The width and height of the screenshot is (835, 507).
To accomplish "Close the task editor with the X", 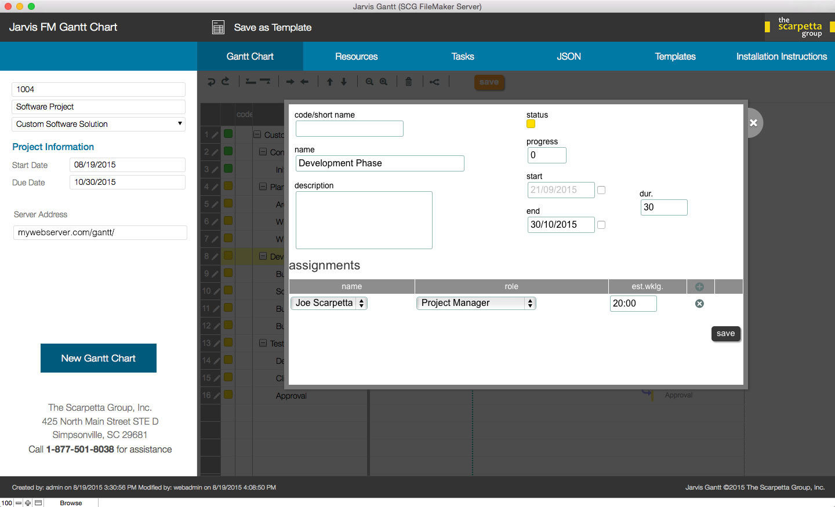I will (753, 123).
